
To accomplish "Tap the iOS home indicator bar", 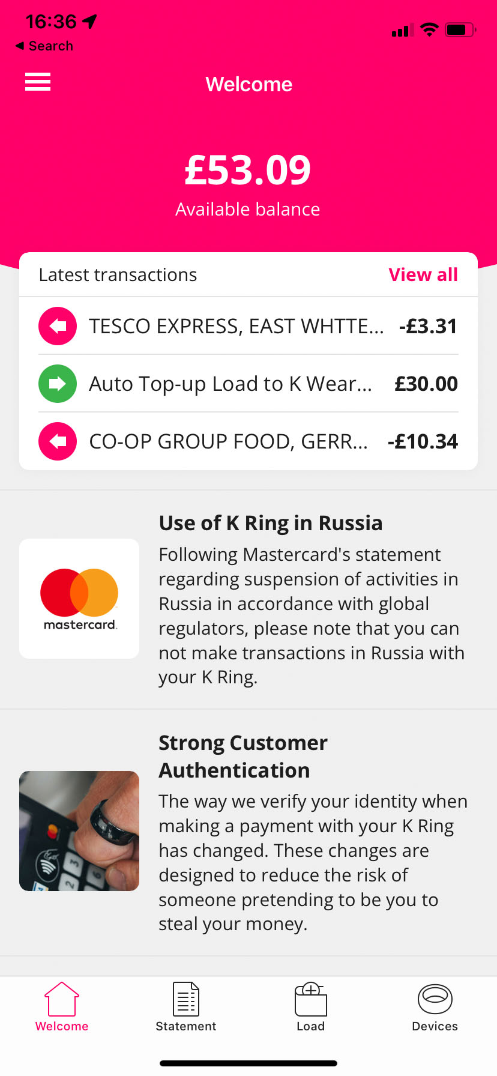I will coord(248,1063).
